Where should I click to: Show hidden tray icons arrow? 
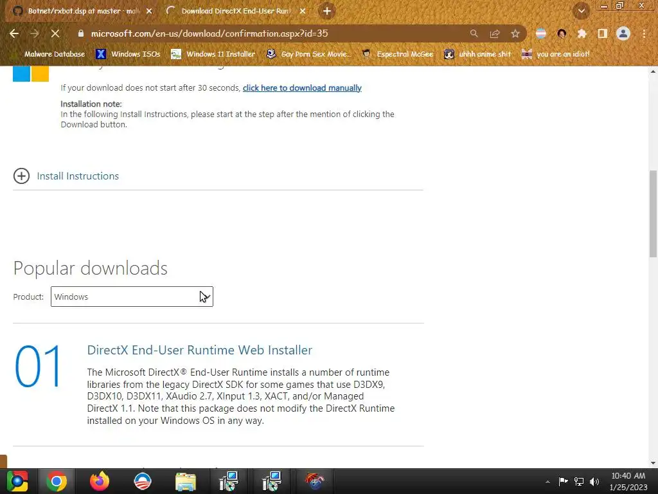[x=547, y=482]
